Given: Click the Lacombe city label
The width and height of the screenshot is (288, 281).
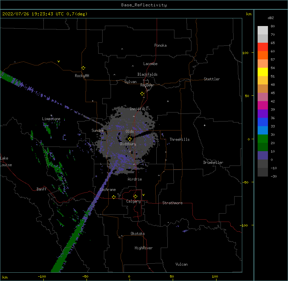Looking at the screenshot, I should (x=150, y=64).
